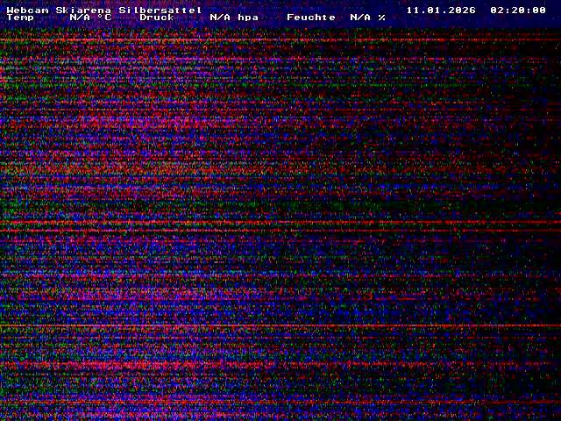Click the 'Feuchte' label
The image size is (561, 421).
(311, 18)
